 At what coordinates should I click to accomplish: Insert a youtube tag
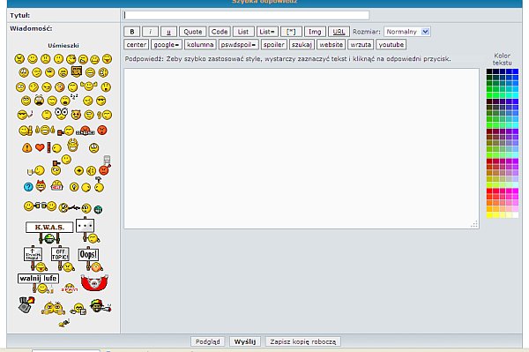coord(391,44)
